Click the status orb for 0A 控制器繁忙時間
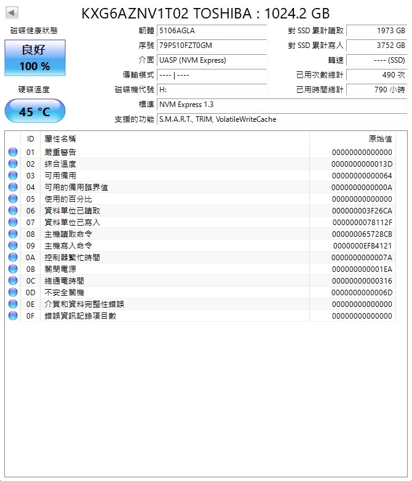 [x=13, y=257]
